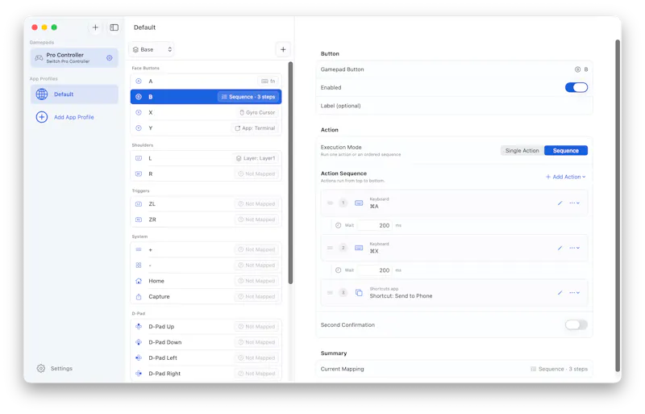
Task: Grab the drag handle of step 1
Action: tap(330, 203)
